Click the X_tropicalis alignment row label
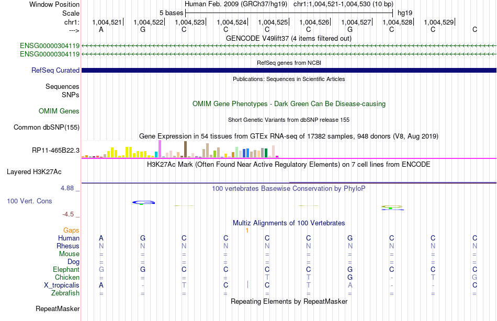The image size is (497, 321). 62,285
